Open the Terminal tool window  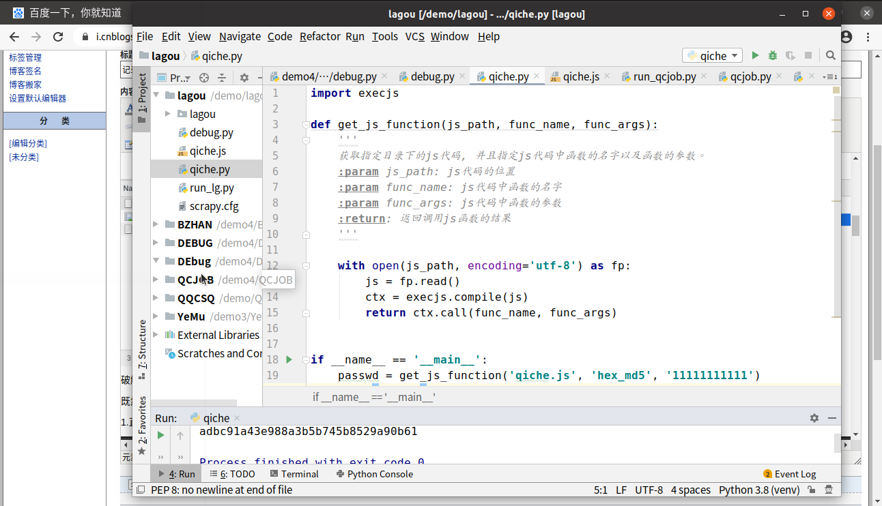[x=294, y=474]
